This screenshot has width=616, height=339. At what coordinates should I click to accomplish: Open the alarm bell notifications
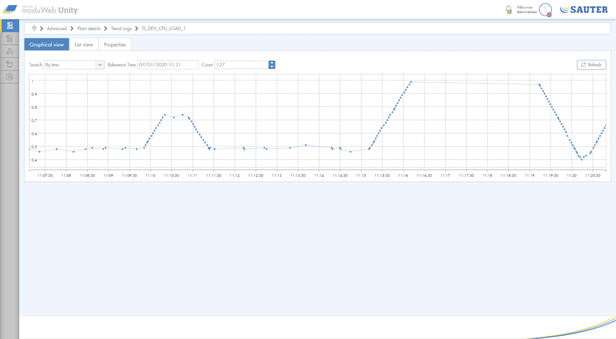pyautogui.click(x=509, y=10)
